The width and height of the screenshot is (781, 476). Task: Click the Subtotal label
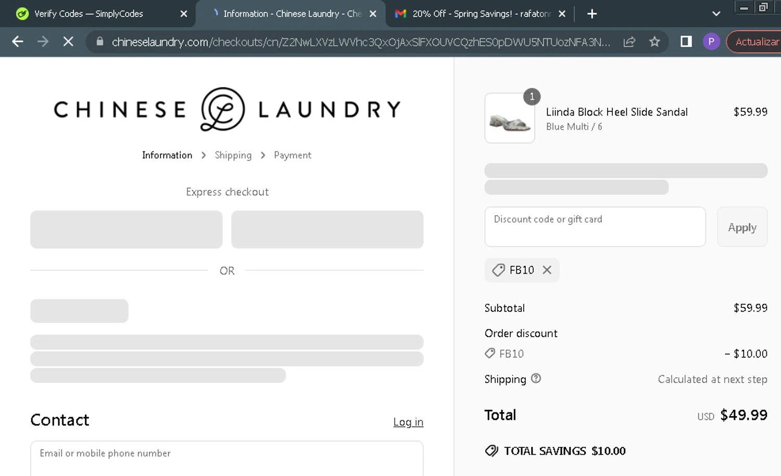tap(505, 308)
